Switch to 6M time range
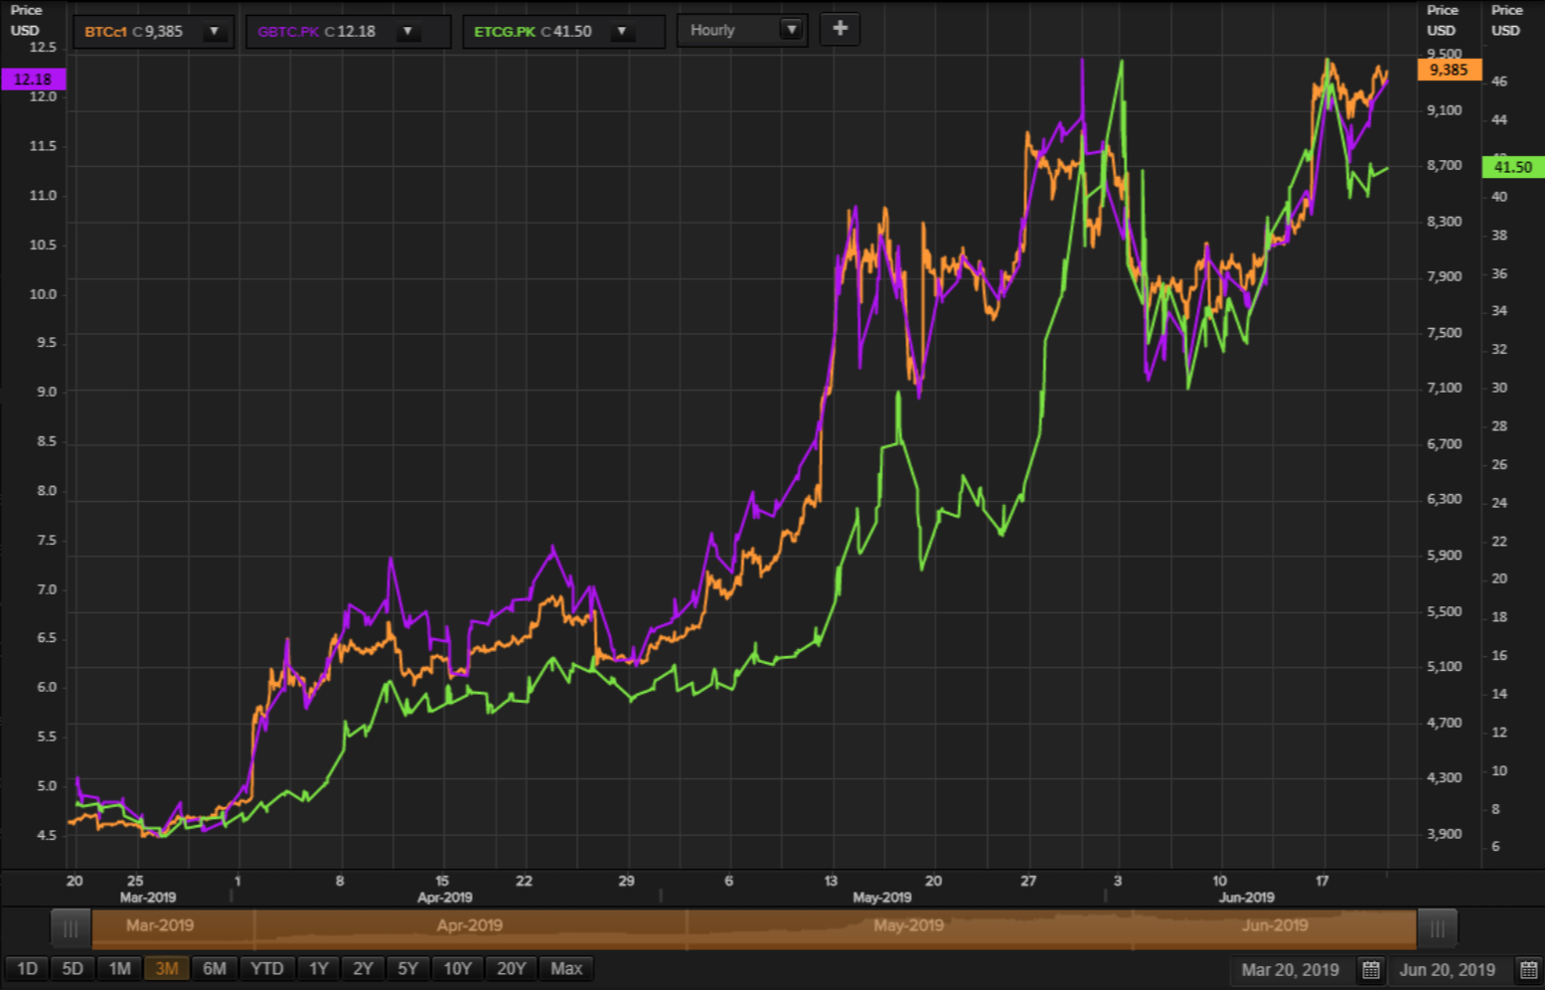1545x990 pixels. click(x=215, y=969)
